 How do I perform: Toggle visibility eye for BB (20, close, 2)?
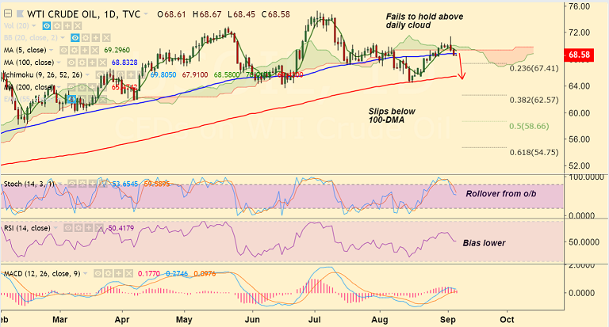click(75, 38)
